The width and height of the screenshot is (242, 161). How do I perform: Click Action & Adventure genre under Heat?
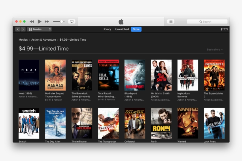pos(28,97)
